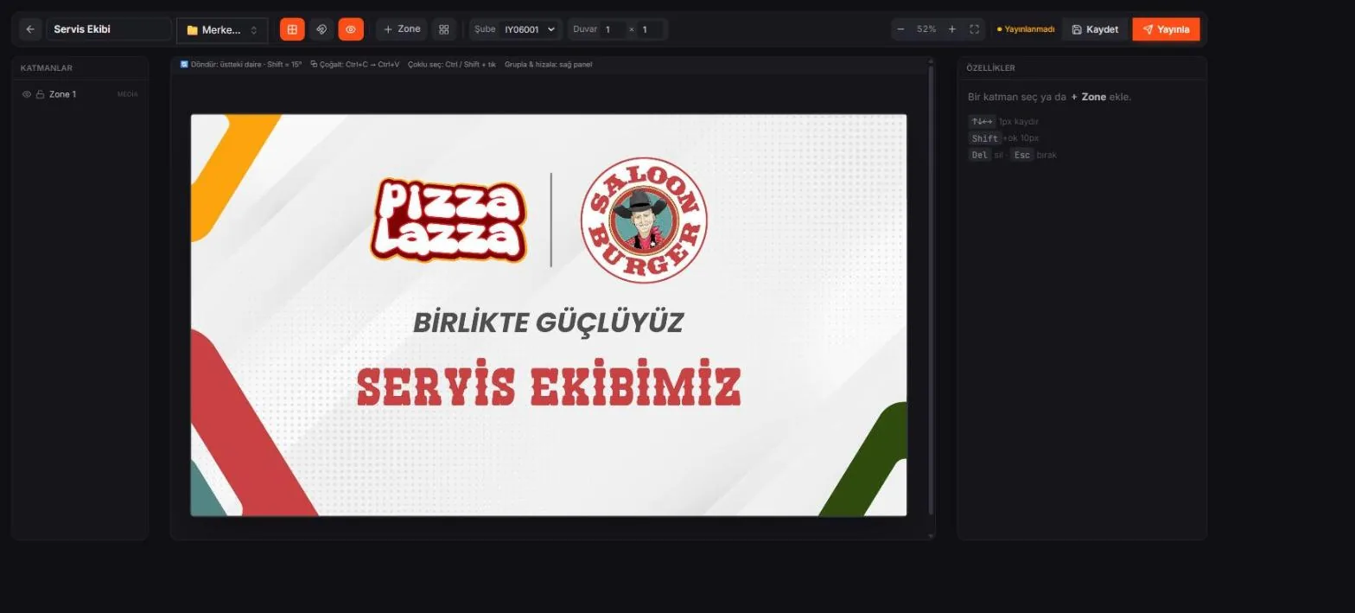Viewport: 1355px width, 613px height.
Task: Edit the second Duvar row value
Action: click(650, 29)
